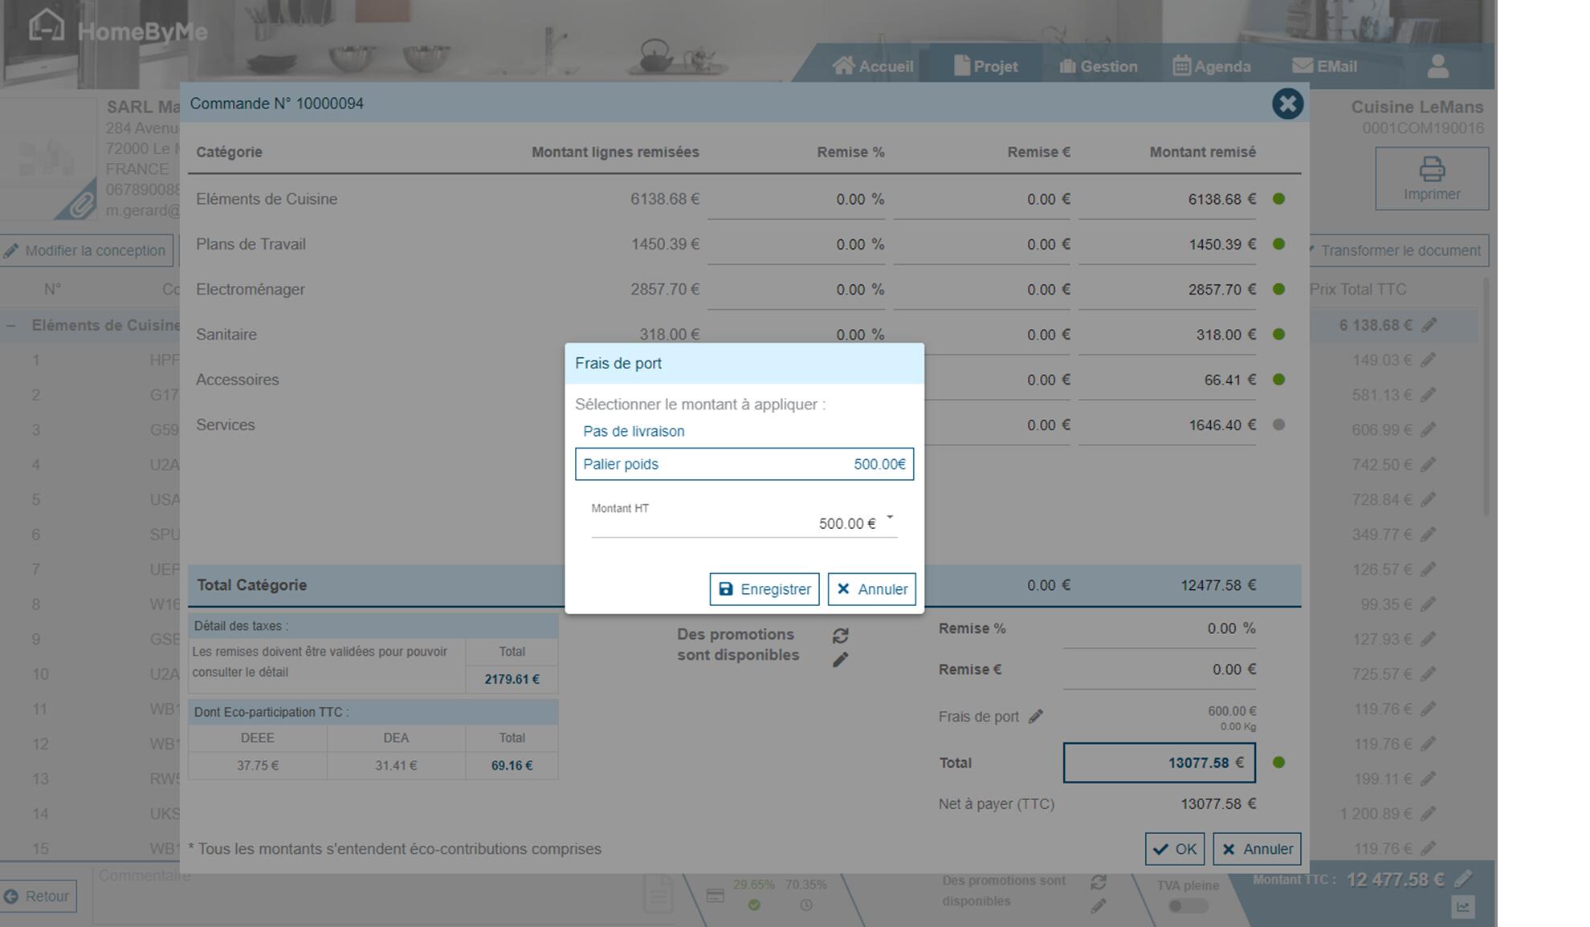This screenshot has height=927, width=1590.
Task: Choose the Pas de livraison link
Action: (x=634, y=431)
